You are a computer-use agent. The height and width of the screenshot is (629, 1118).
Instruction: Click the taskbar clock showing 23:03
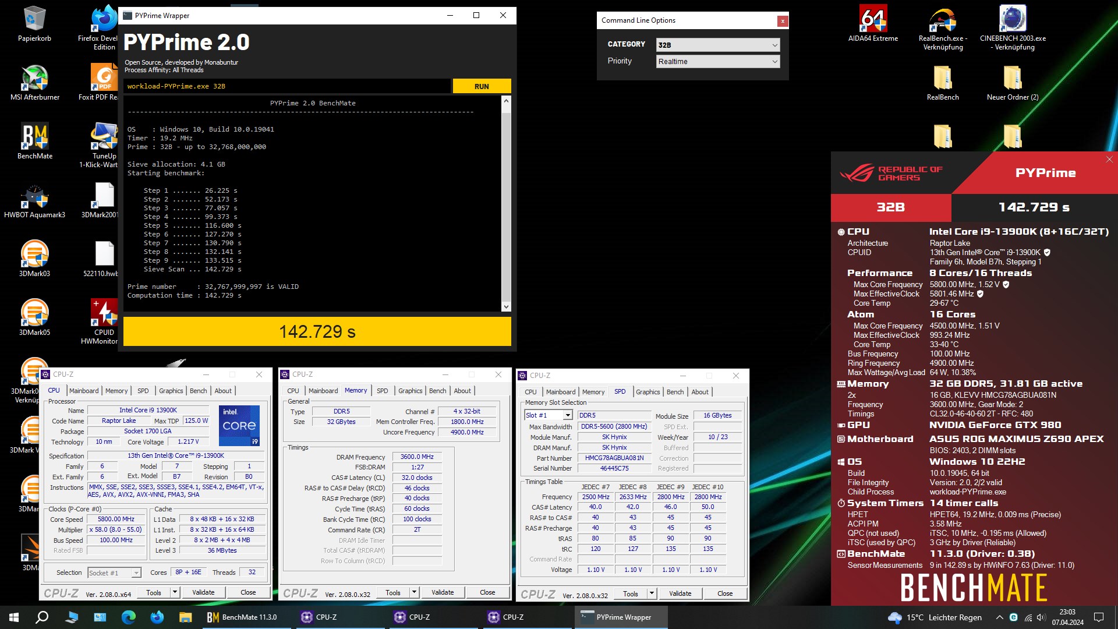tap(1067, 617)
